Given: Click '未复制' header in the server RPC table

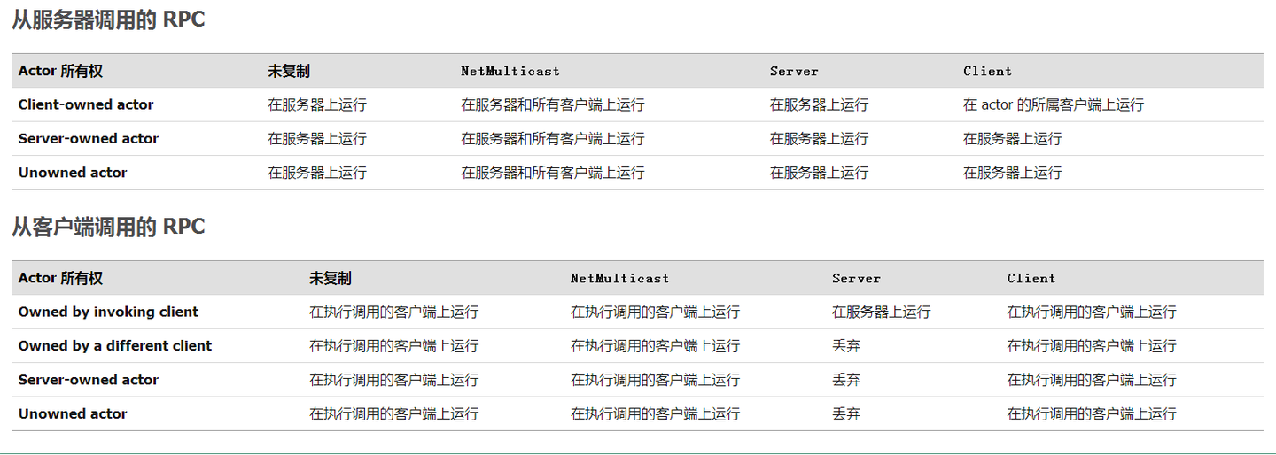Looking at the screenshot, I should (x=289, y=71).
